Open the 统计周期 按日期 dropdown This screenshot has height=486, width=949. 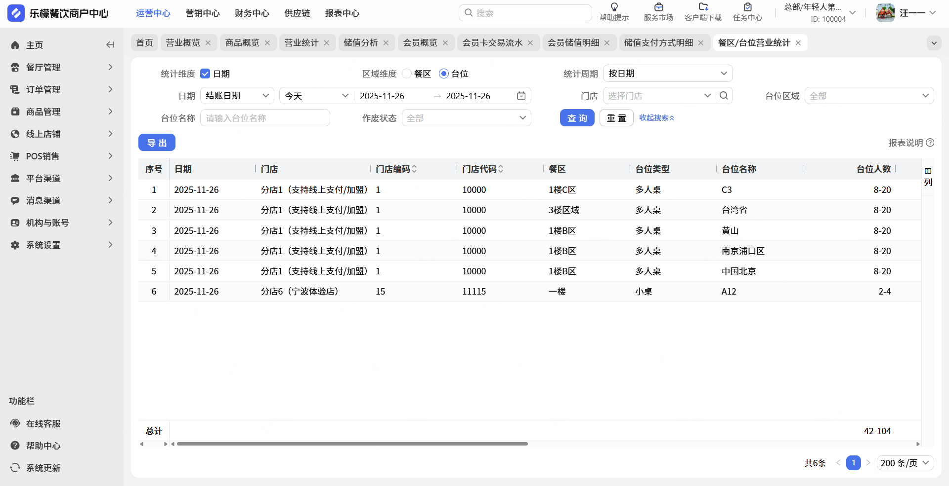point(667,74)
